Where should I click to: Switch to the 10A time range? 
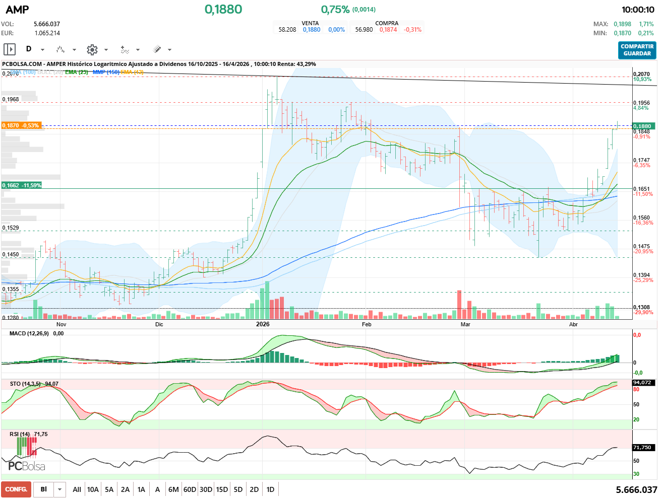point(93,489)
